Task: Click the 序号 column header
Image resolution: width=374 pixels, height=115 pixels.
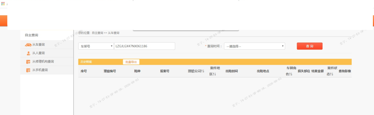Action: click(x=84, y=71)
